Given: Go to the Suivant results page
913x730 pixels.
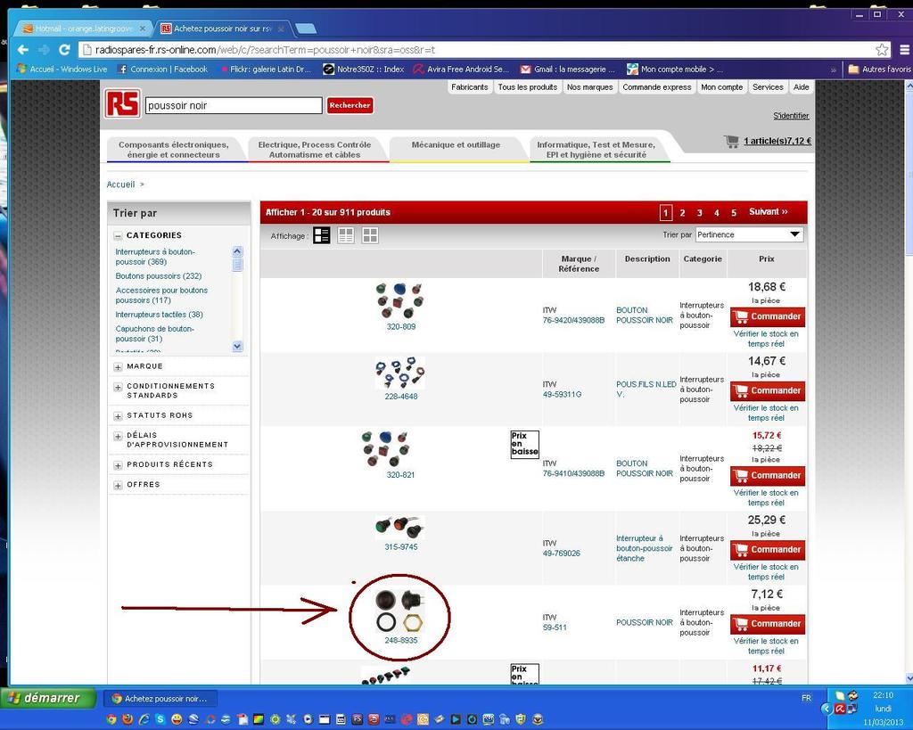Looking at the screenshot, I should click(768, 212).
